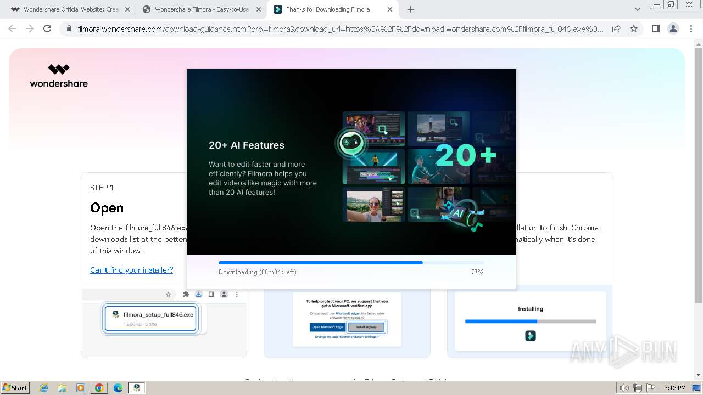Click Show desktop button

click(697, 388)
